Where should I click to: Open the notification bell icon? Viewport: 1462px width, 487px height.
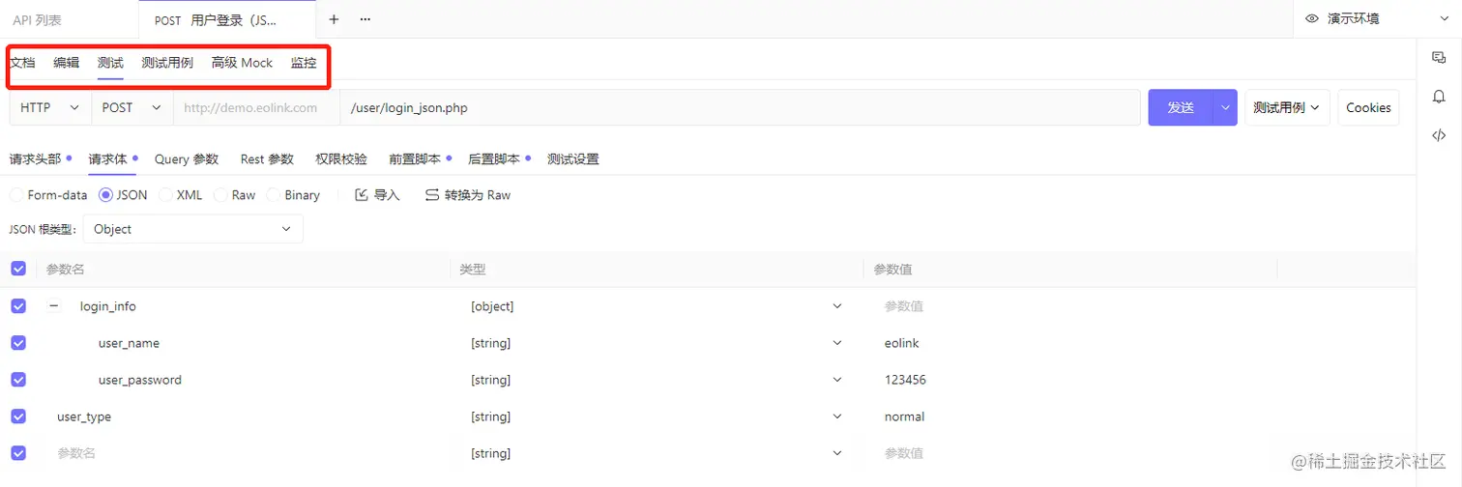coord(1439,97)
